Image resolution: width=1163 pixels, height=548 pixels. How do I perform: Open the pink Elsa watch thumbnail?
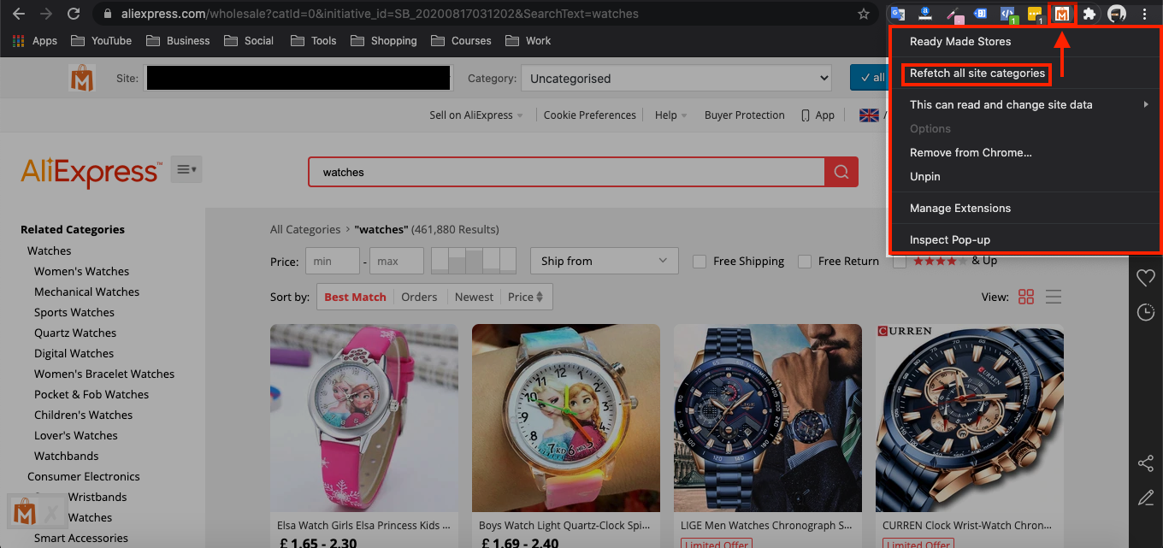(364, 418)
